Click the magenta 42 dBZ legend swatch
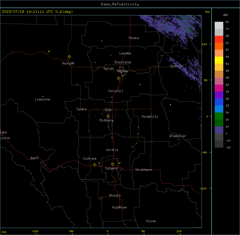Screen dimensions: 240x235 pyautogui.click(x=219, y=88)
